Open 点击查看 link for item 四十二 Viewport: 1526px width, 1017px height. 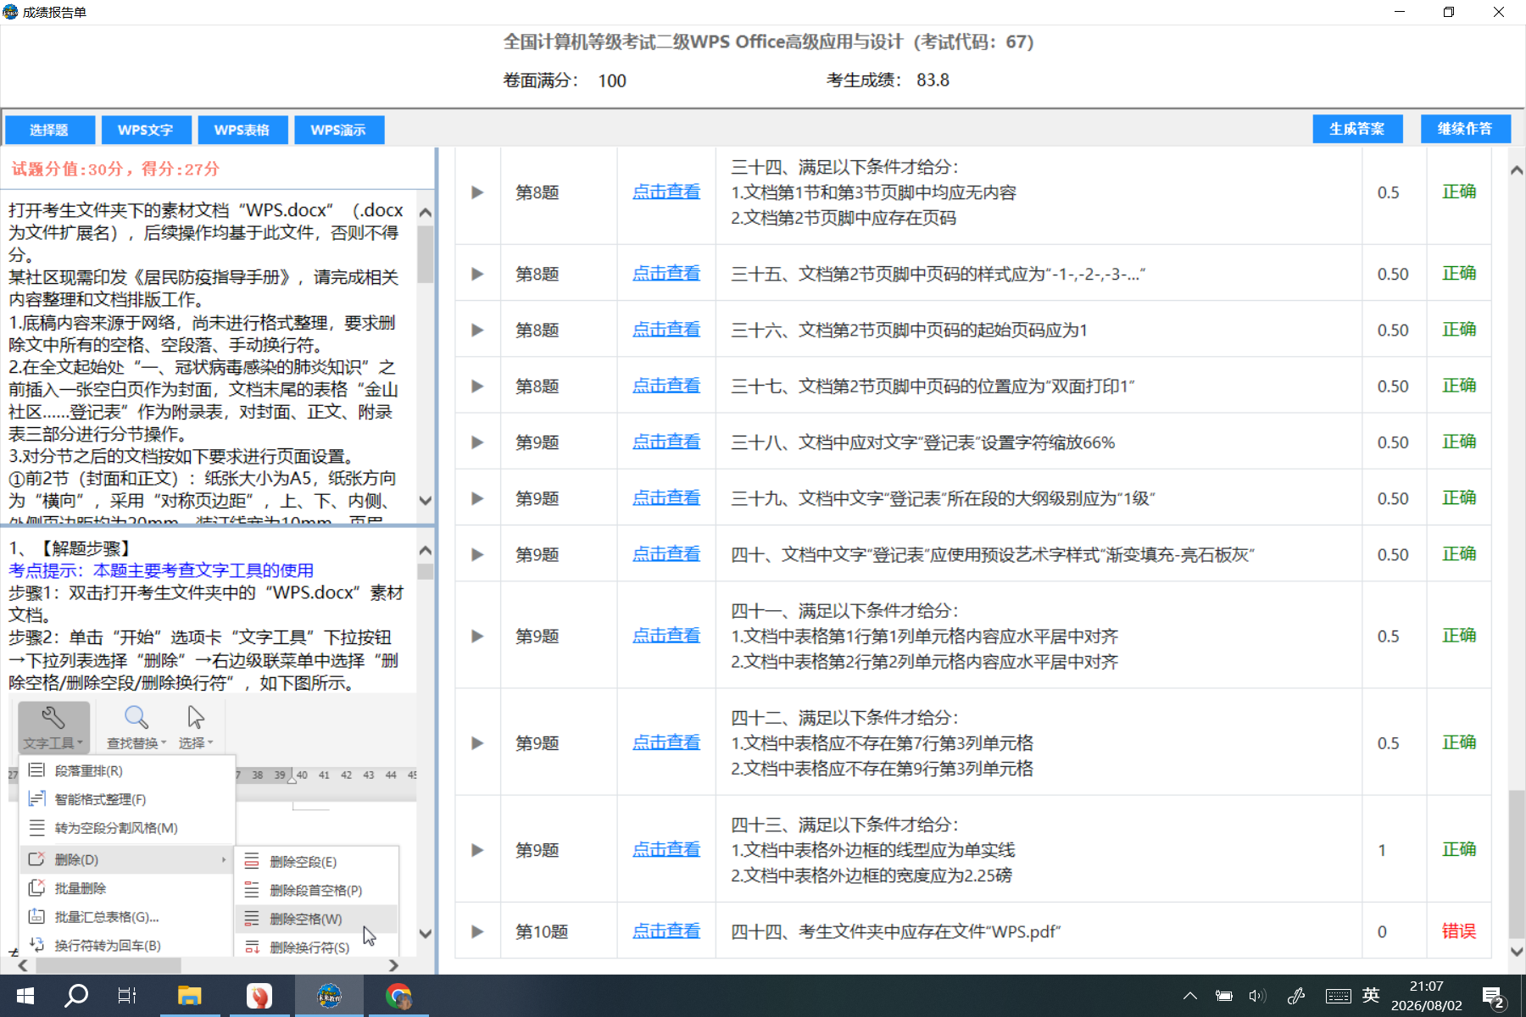pyautogui.click(x=666, y=743)
